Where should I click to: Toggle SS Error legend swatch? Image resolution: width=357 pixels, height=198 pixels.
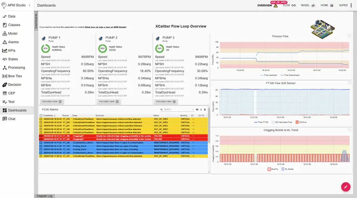coord(297,122)
